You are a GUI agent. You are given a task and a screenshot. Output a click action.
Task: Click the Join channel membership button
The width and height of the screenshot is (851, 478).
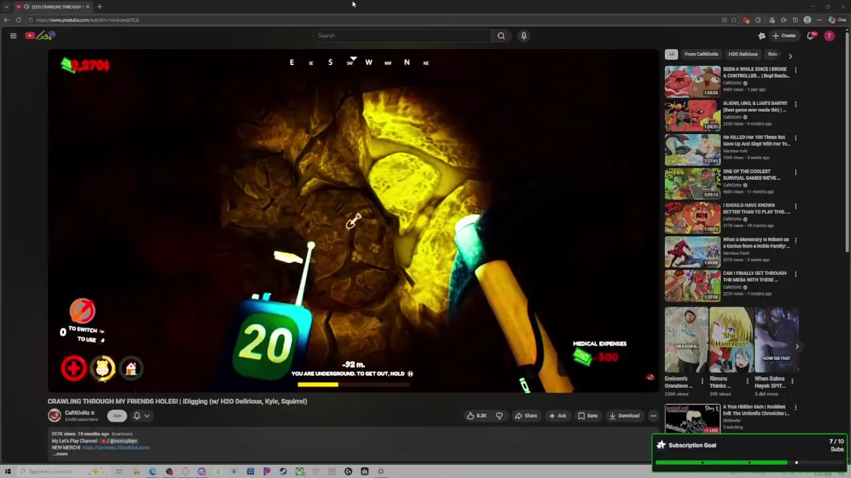coord(117,416)
